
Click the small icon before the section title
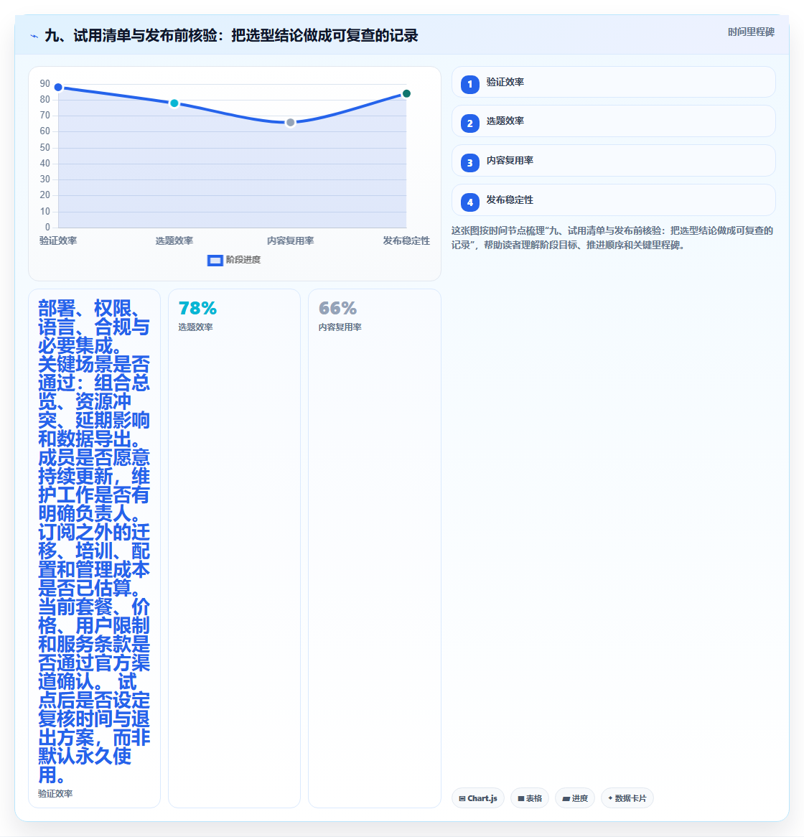tap(34, 37)
